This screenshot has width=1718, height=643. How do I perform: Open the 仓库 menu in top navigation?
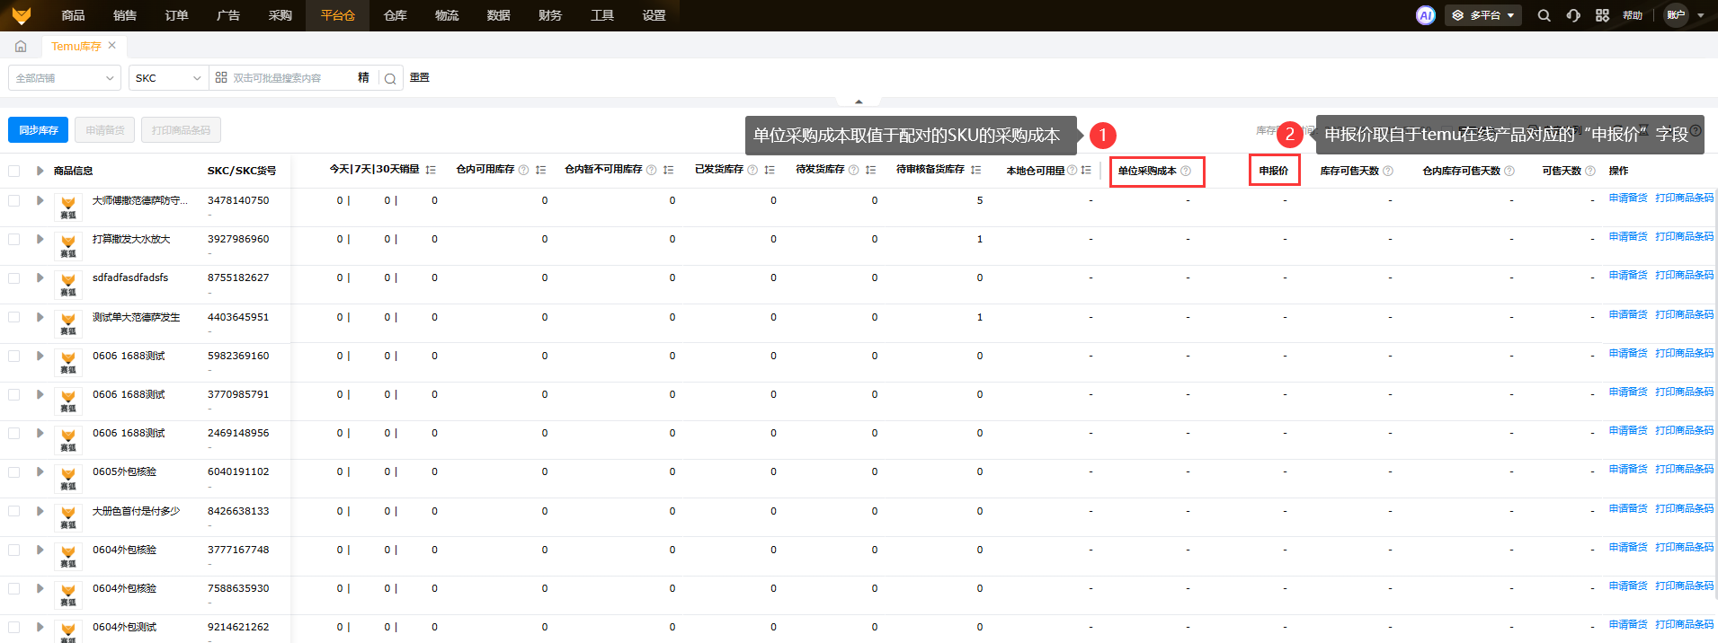(x=395, y=15)
